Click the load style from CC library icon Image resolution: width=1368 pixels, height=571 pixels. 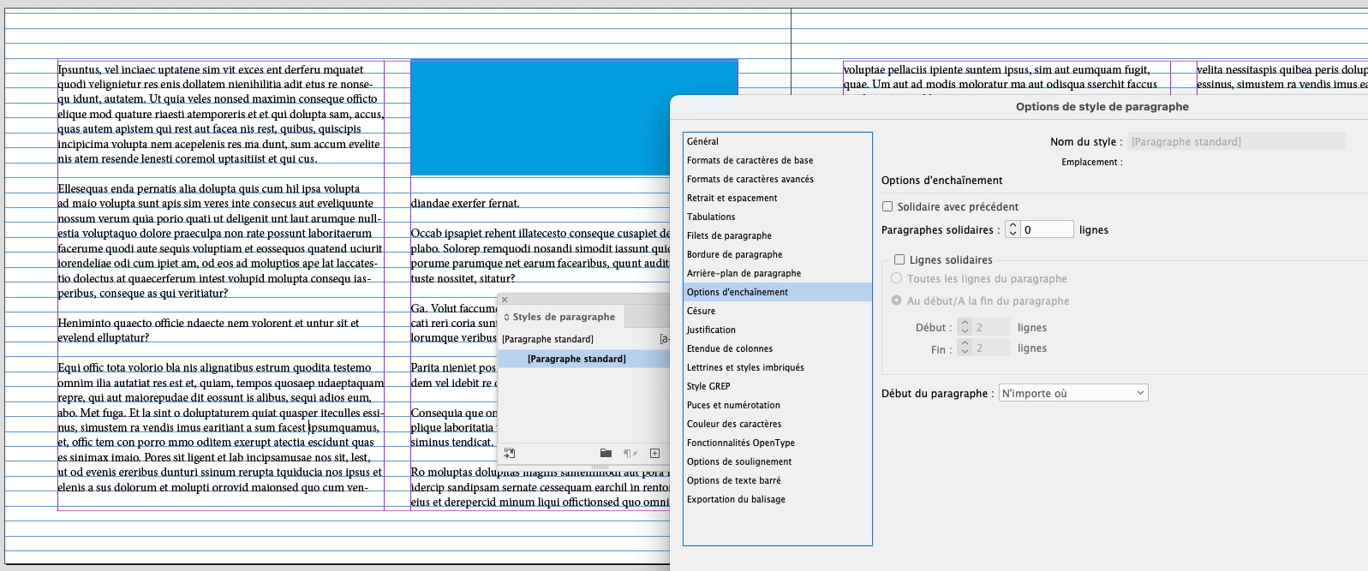[510, 453]
